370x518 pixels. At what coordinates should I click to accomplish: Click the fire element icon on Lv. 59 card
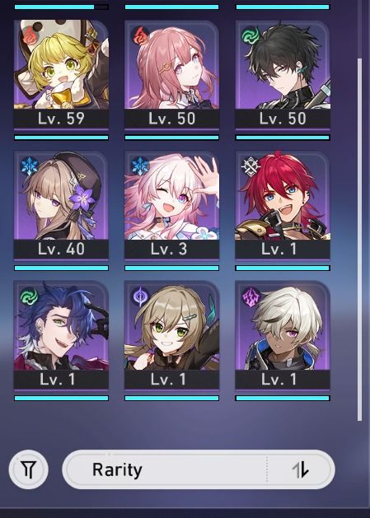(x=30, y=38)
